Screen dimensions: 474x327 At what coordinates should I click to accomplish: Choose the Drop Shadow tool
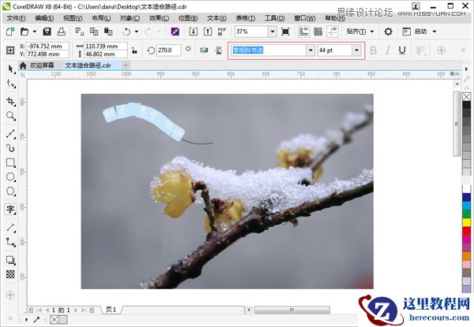pos(10,260)
